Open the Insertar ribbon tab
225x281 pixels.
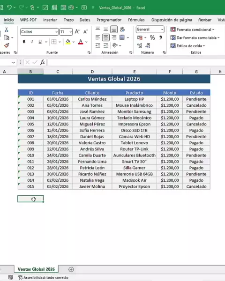[50, 20]
